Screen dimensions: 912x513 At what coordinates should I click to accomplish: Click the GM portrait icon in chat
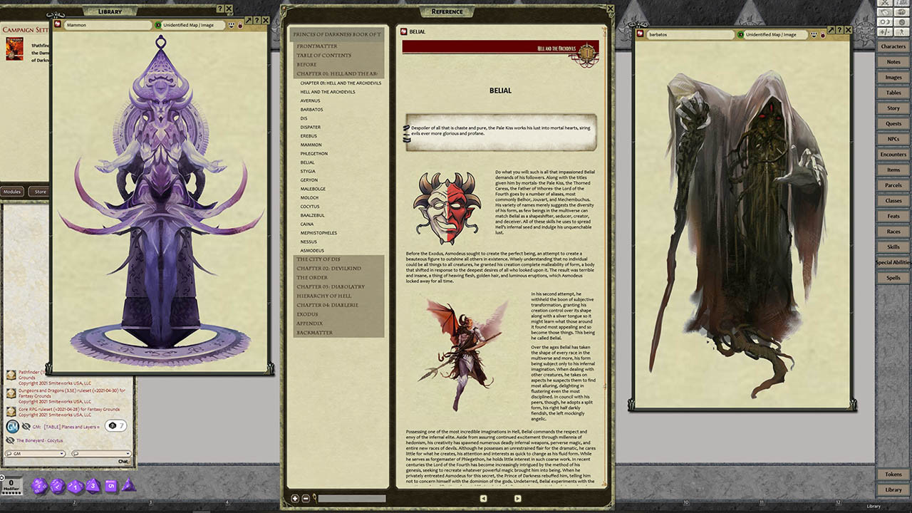coord(12,426)
